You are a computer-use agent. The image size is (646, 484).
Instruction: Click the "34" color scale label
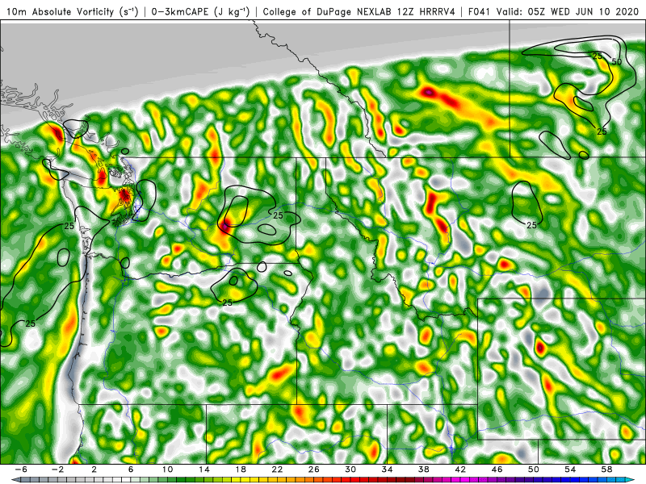pyautogui.click(x=388, y=469)
